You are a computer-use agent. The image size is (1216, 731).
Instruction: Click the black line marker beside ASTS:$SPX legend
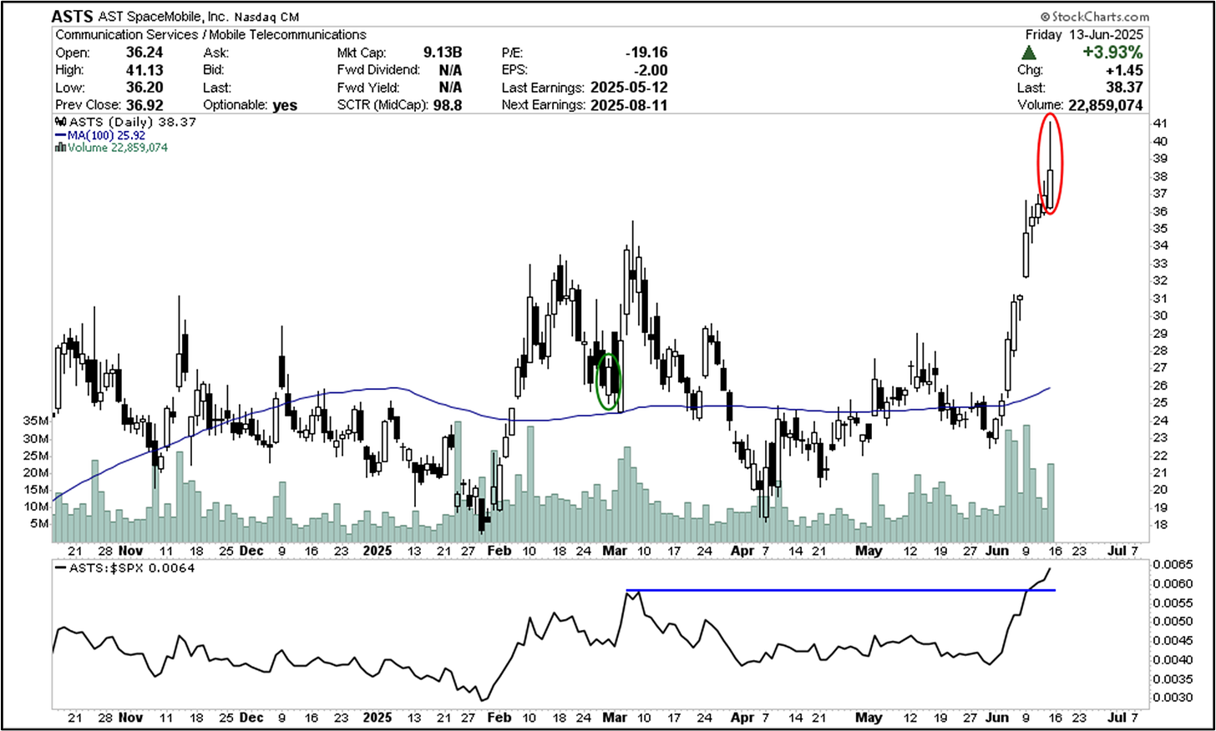[61, 568]
